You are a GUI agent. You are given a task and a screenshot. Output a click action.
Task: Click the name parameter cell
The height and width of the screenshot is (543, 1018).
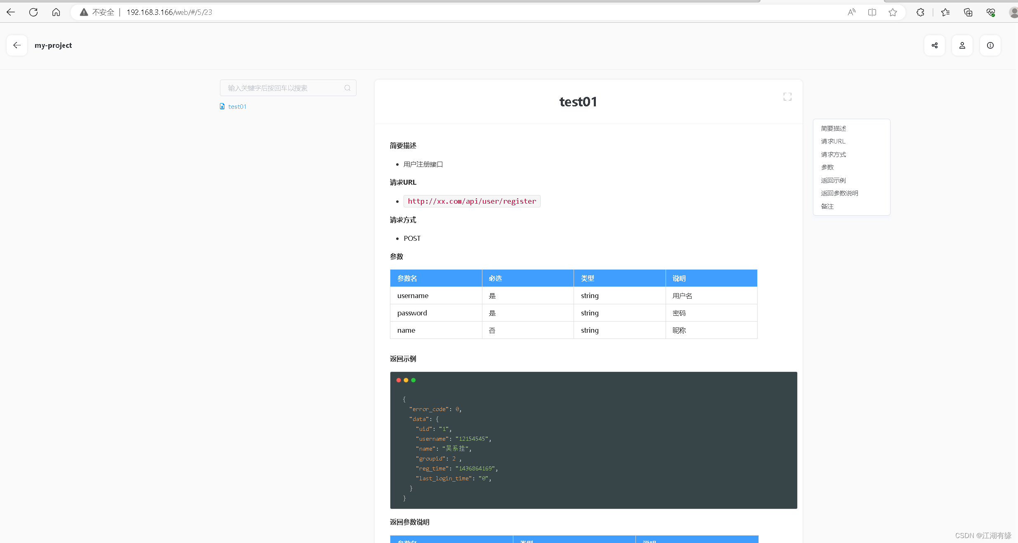[436, 330]
